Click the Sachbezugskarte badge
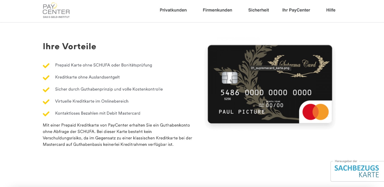Viewport: 384px width, 187px height. click(x=357, y=171)
